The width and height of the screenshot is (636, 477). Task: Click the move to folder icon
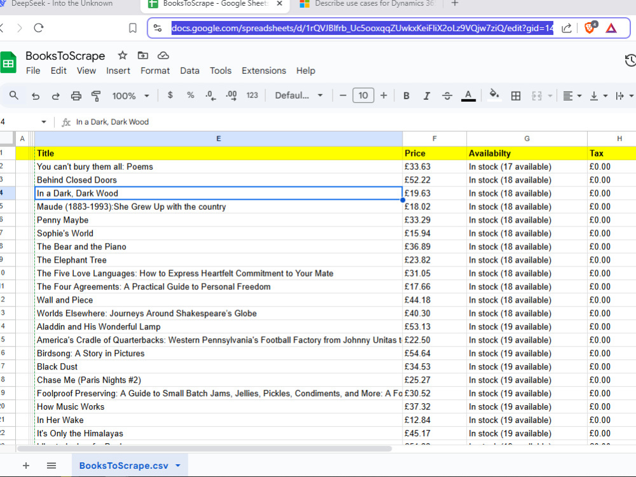pyautogui.click(x=142, y=55)
